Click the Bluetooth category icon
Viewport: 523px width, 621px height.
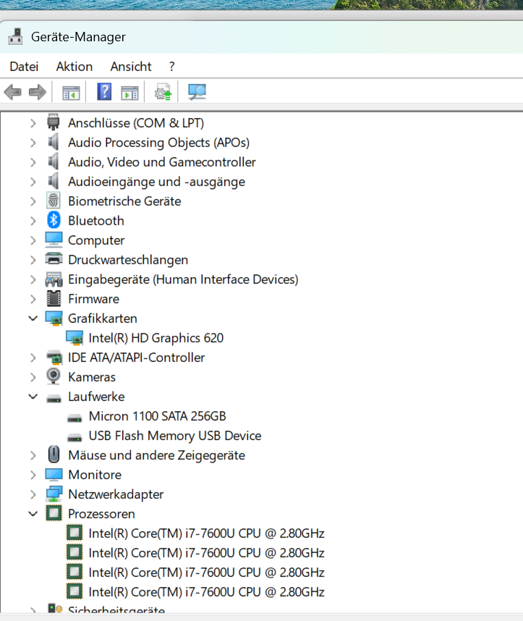(x=54, y=220)
